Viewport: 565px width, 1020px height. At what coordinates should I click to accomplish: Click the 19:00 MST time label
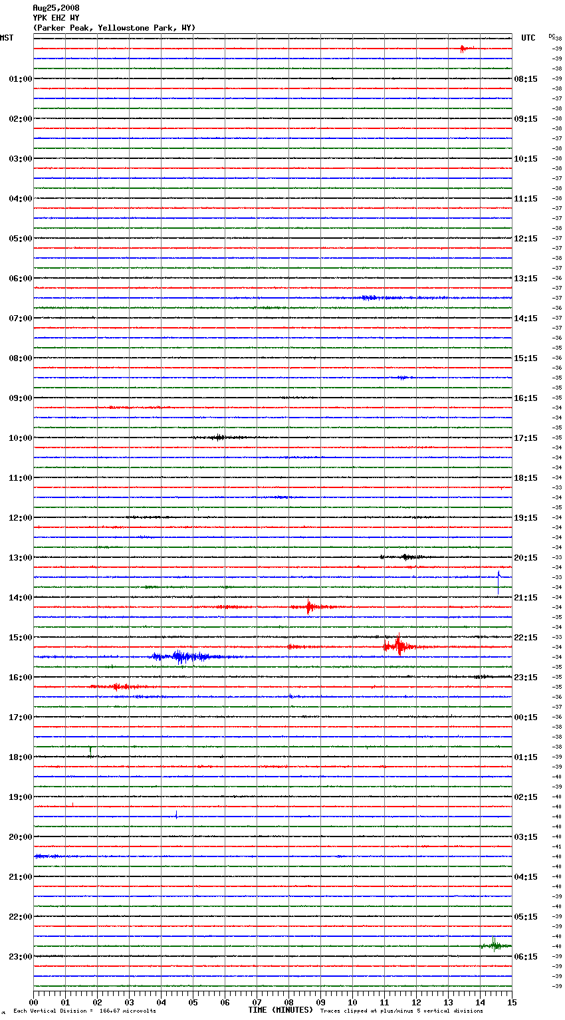(21, 797)
